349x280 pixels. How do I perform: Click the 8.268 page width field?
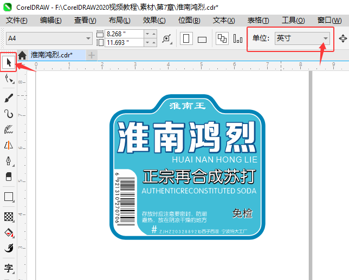(124, 34)
